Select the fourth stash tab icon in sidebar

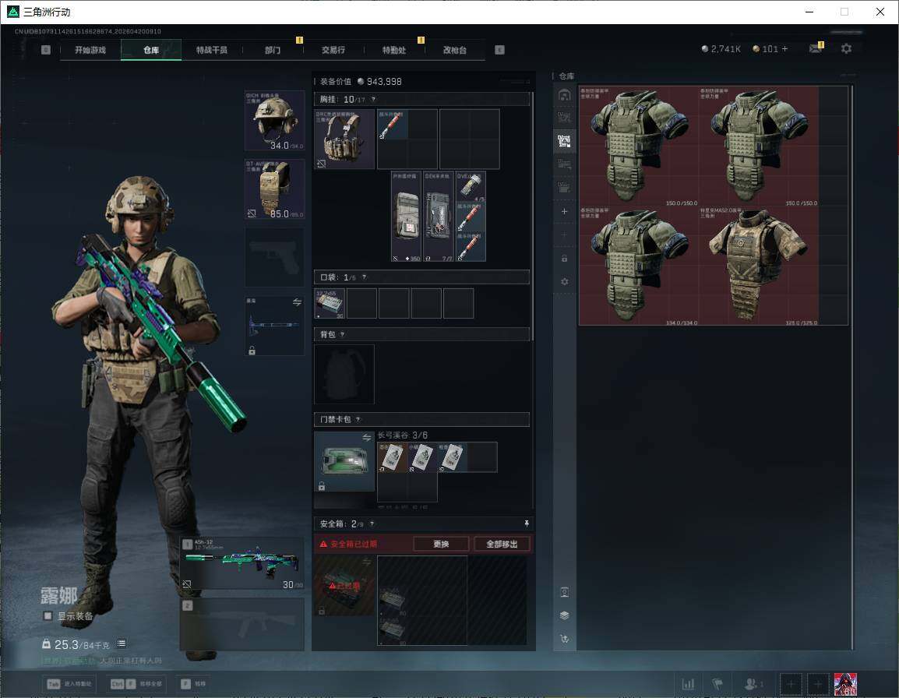(x=564, y=164)
